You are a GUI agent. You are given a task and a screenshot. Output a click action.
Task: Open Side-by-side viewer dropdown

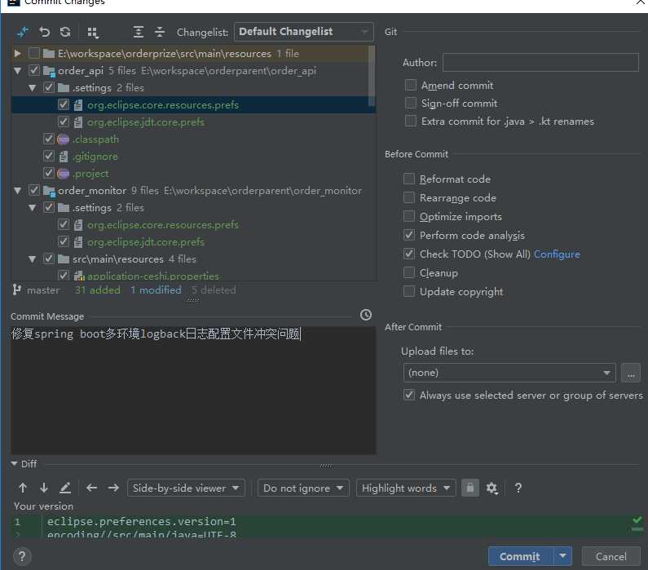[186, 488]
